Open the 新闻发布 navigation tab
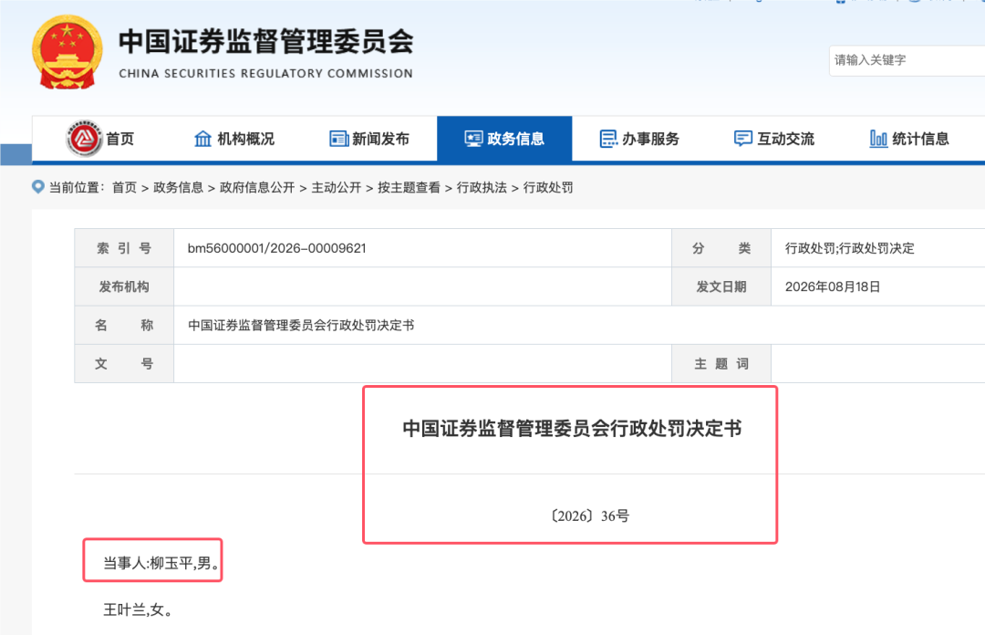985x635 pixels. (369, 139)
